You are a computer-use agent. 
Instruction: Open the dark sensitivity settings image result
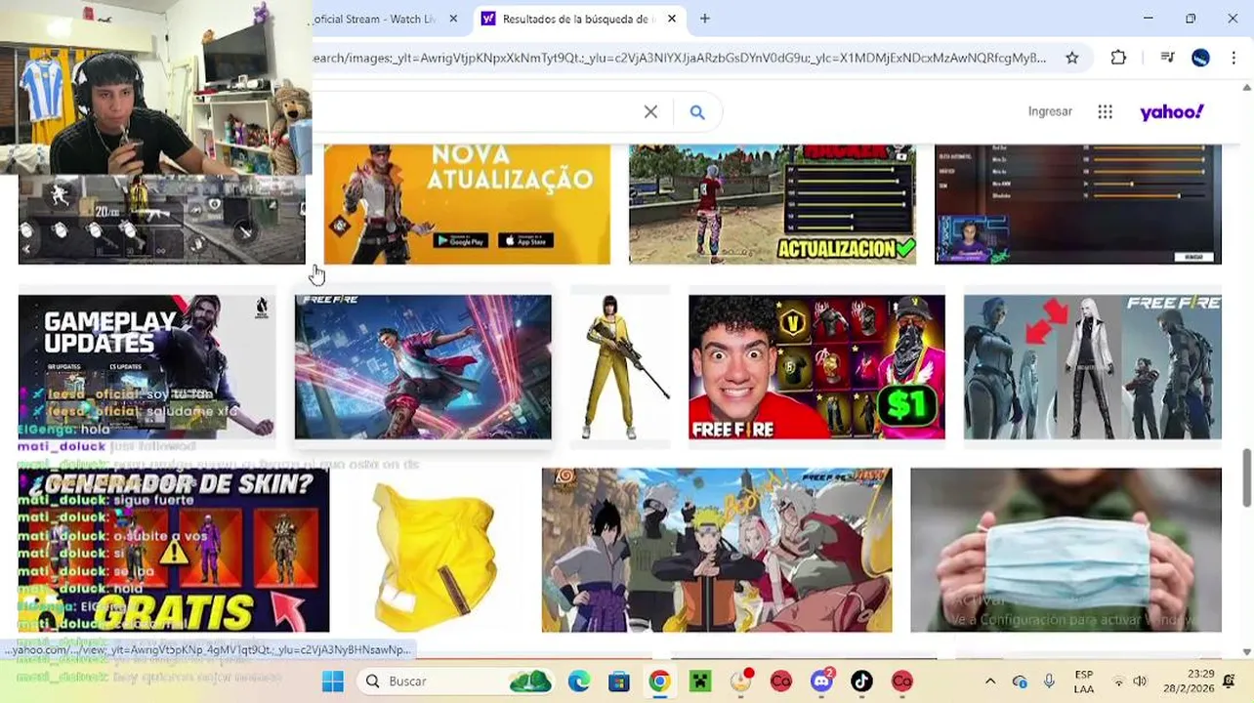pos(1078,204)
